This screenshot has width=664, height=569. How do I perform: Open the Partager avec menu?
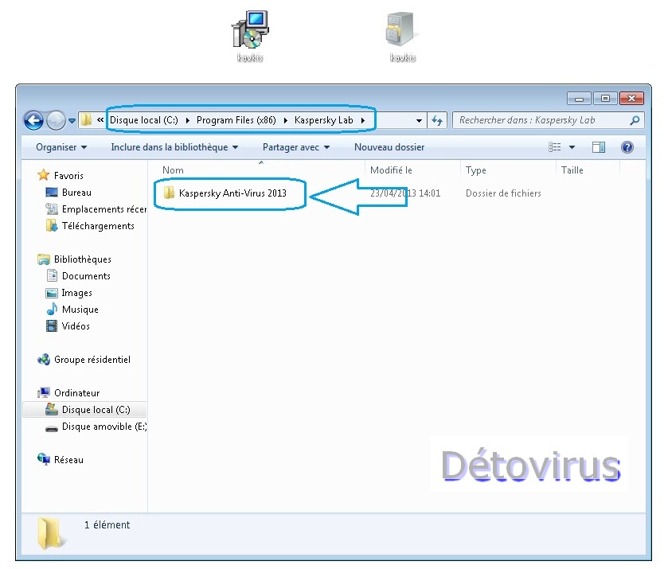tap(296, 147)
